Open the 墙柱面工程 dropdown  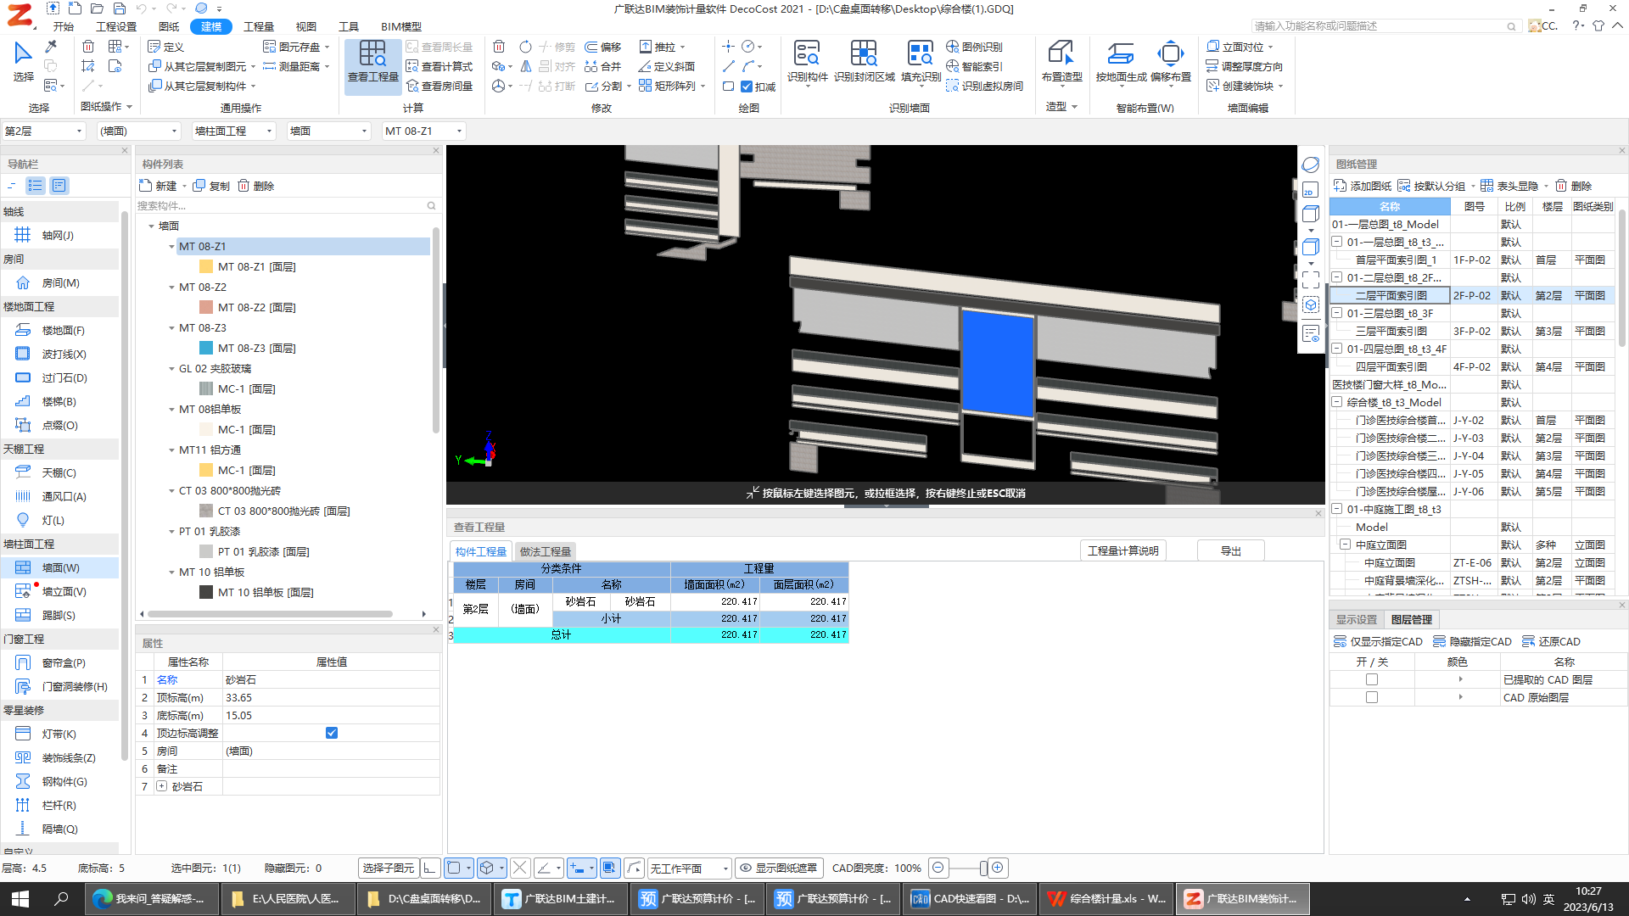click(x=234, y=131)
